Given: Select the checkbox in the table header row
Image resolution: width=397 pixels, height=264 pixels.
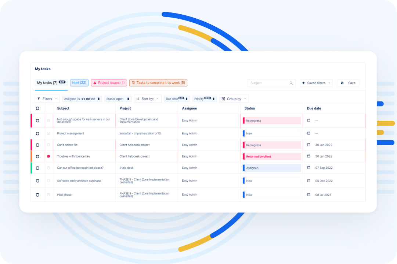Looking at the screenshot, I should click(37, 108).
